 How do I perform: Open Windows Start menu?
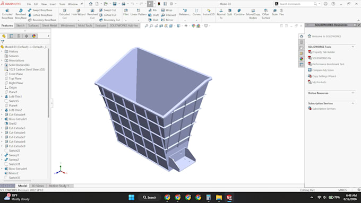[132, 198]
